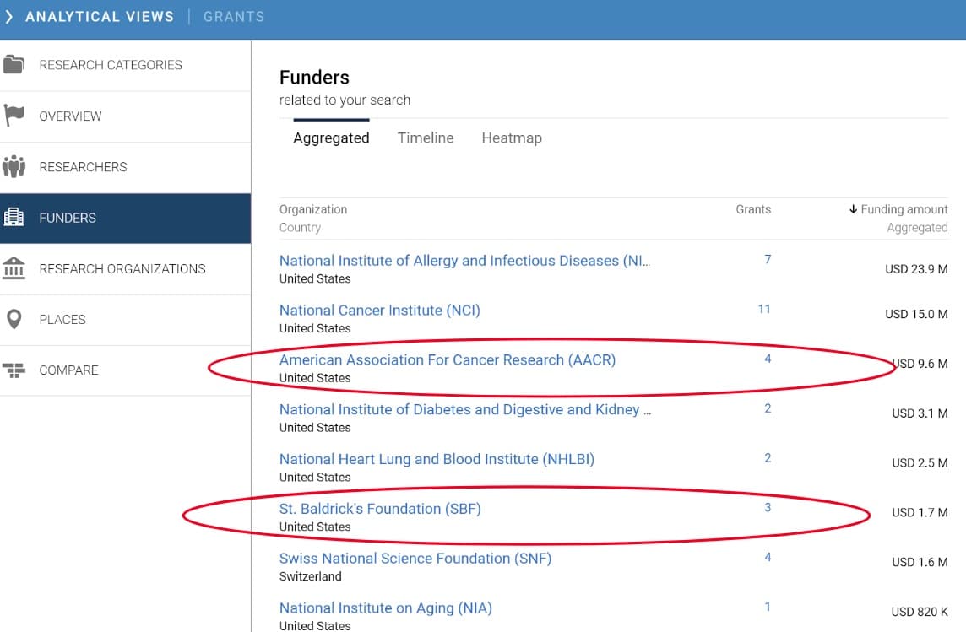The image size is (966, 632).
Task: Click the Researchers people icon
Action: 14,166
